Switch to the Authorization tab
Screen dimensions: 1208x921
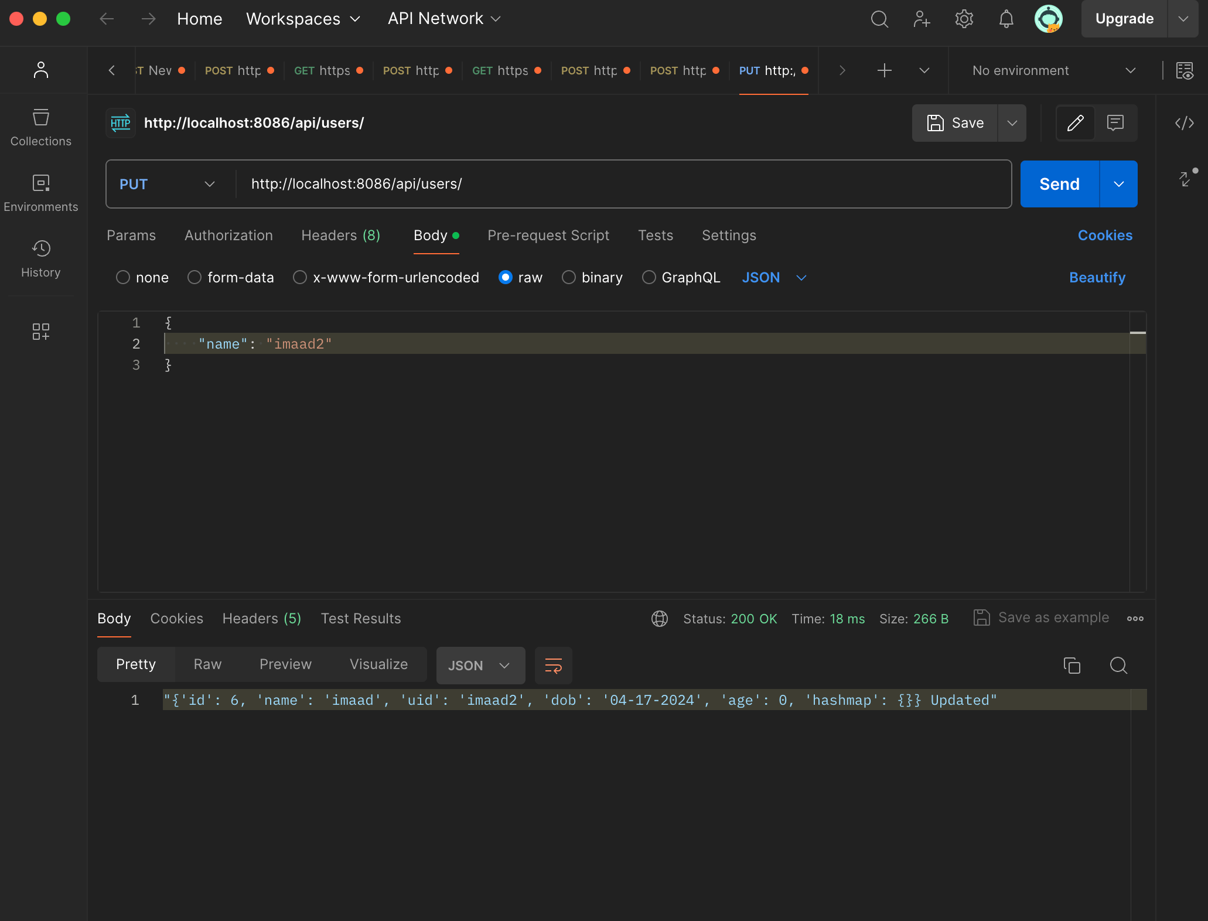coord(228,236)
